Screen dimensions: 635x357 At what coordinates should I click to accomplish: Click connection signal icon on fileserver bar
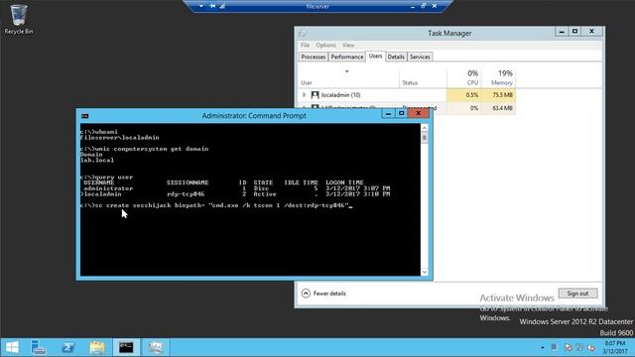[222, 6]
